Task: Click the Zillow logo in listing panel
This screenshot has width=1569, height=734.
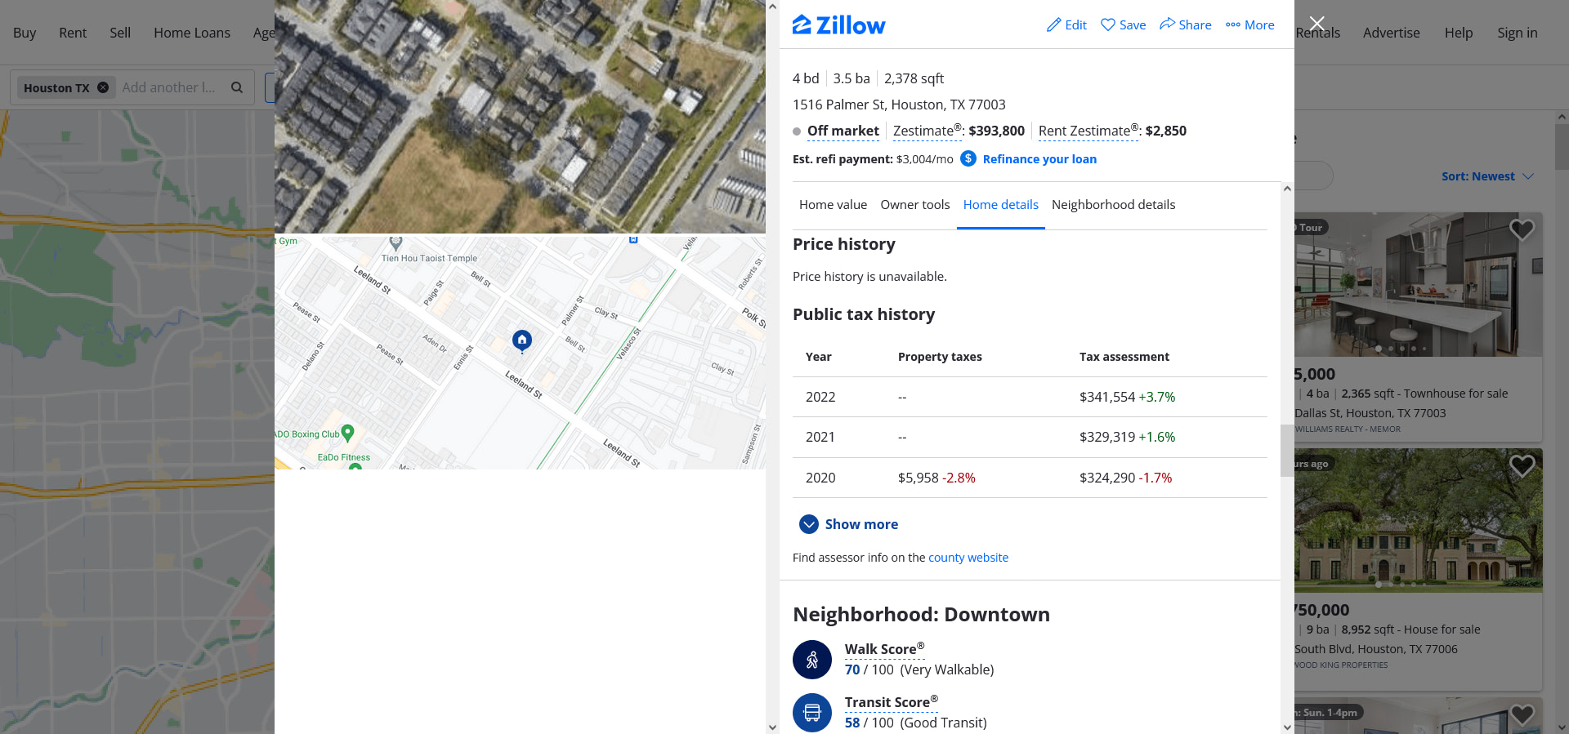Action: point(838,25)
